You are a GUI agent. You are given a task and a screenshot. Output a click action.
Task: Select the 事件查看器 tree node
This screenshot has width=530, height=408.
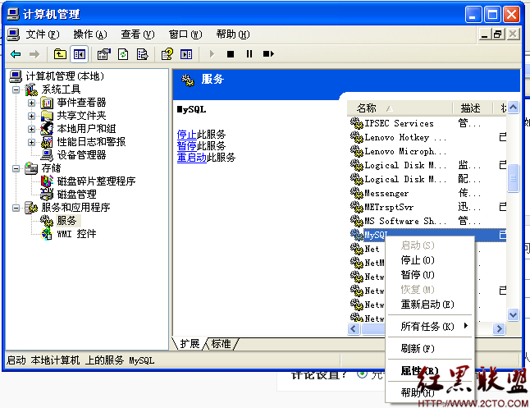pos(81,102)
